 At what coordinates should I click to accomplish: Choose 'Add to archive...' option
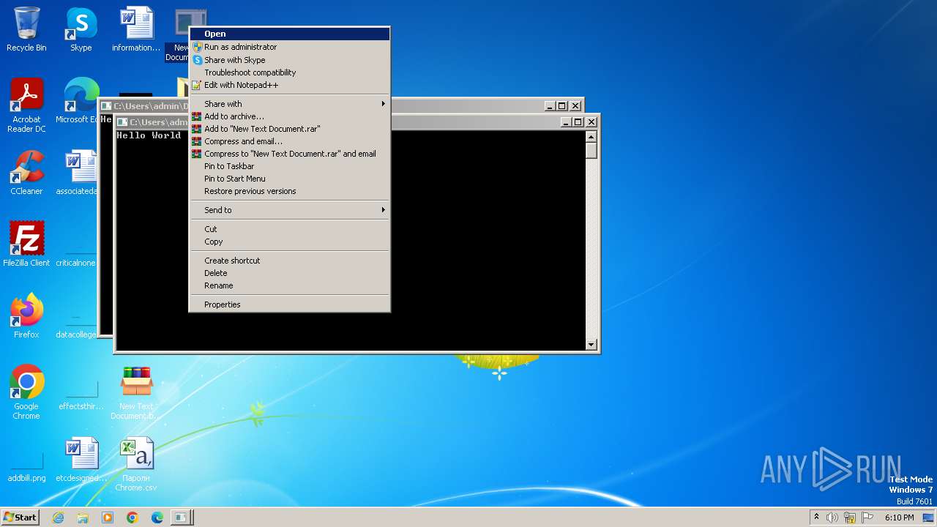[x=289, y=116]
